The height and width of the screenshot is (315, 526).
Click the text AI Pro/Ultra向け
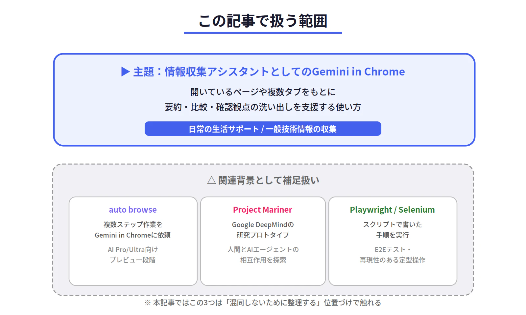pos(133,249)
